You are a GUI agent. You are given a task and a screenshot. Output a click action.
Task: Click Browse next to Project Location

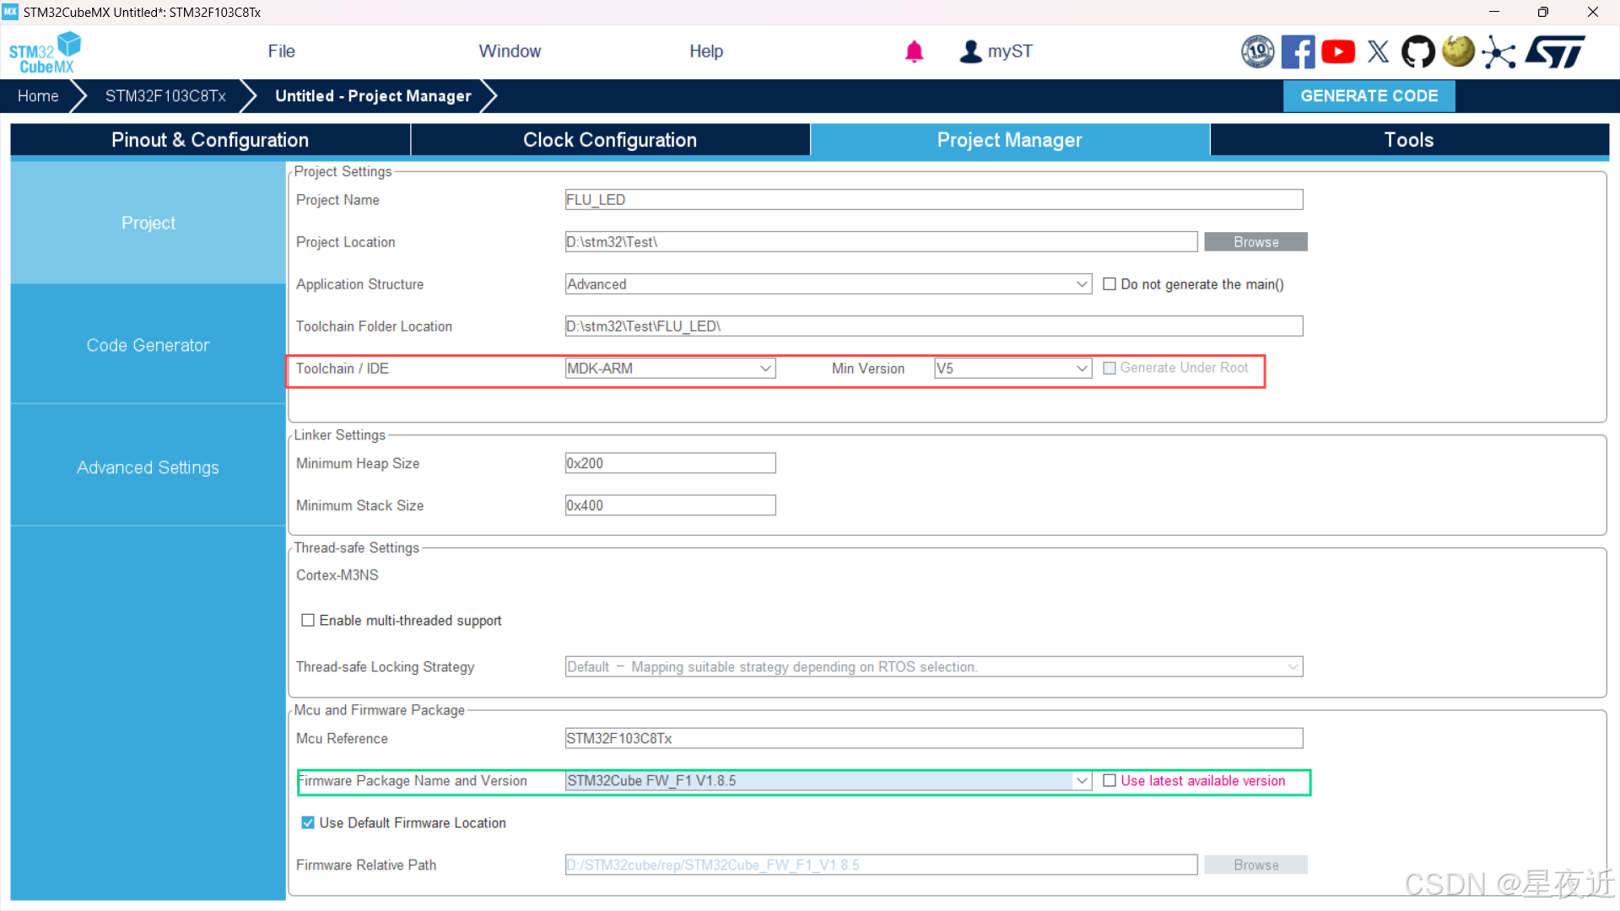click(x=1255, y=242)
